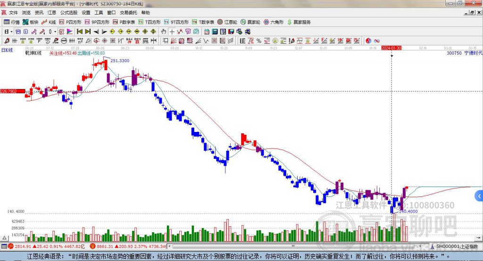This screenshot has height=261, width=483.
Task: Select the red pencil drawing tool
Action: pyautogui.click(x=7, y=41)
